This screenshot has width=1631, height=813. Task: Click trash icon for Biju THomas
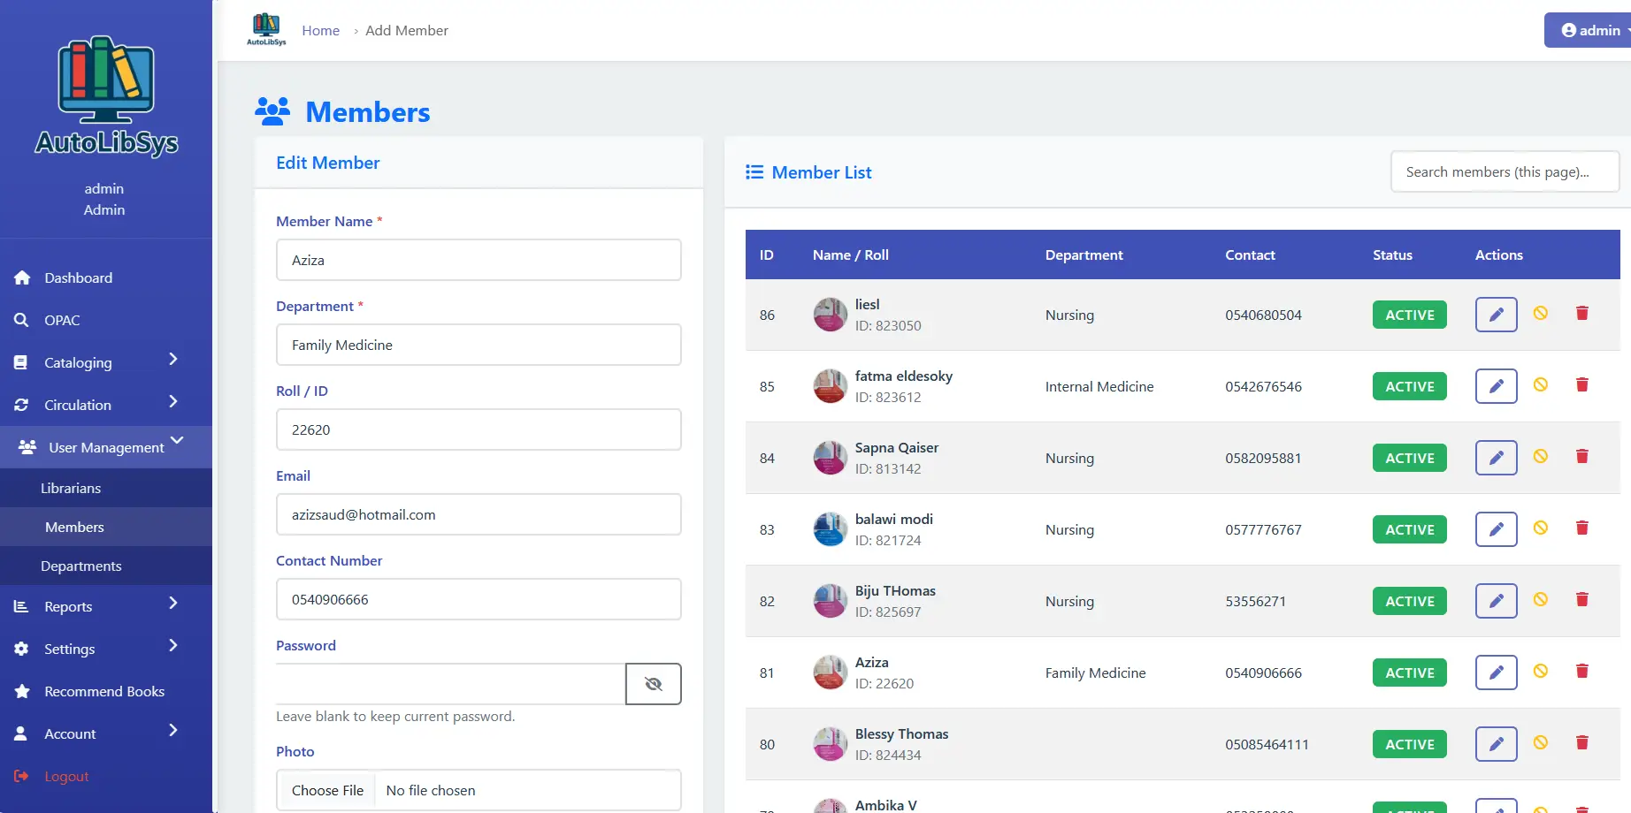[x=1581, y=600]
